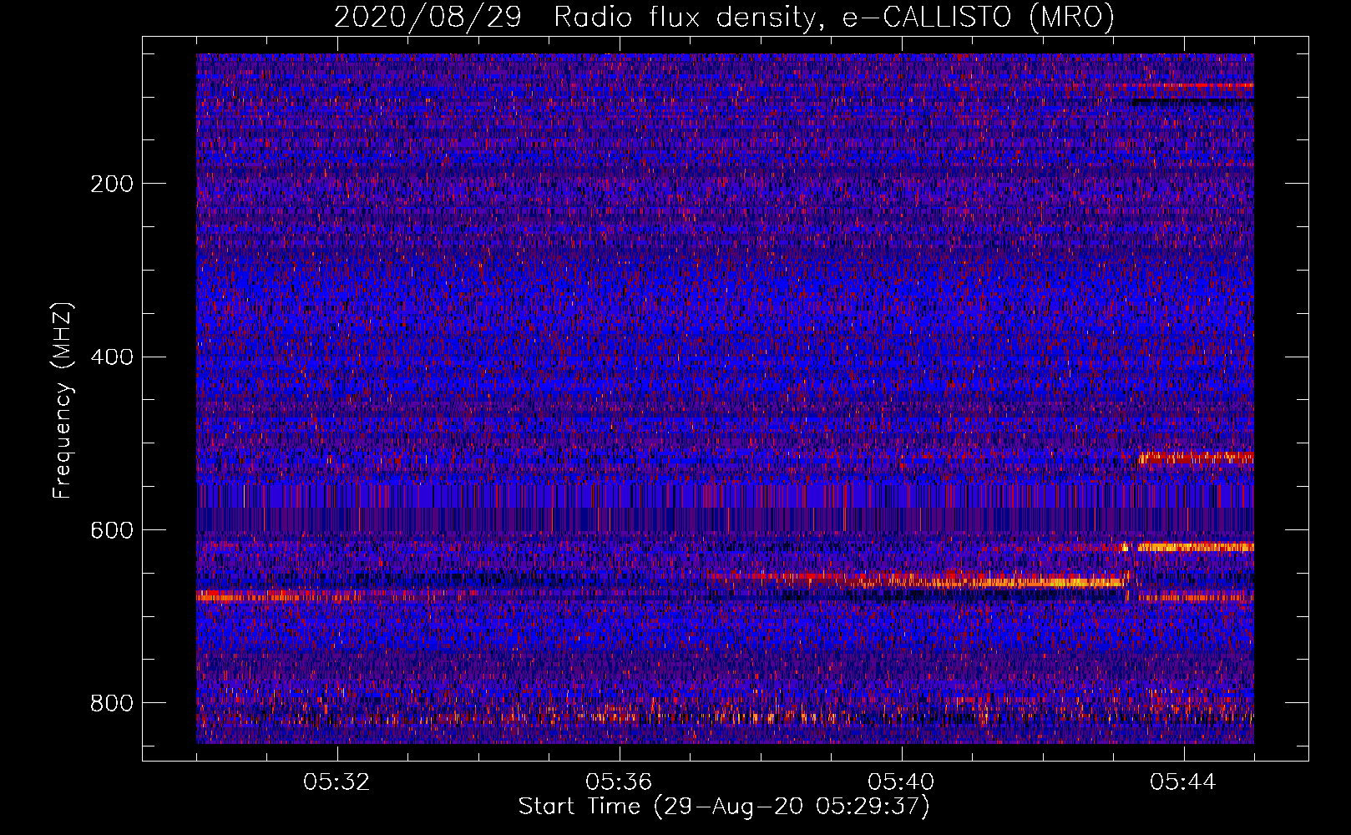Screen dimensions: 1351x835
Task: Click the 05:36 time tick label
Action: pos(619,782)
